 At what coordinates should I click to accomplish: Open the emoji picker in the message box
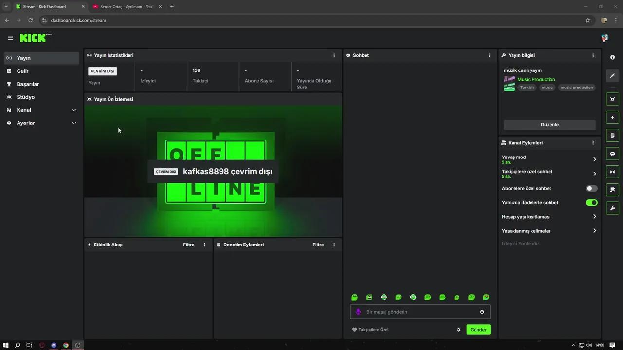click(x=482, y=312)
